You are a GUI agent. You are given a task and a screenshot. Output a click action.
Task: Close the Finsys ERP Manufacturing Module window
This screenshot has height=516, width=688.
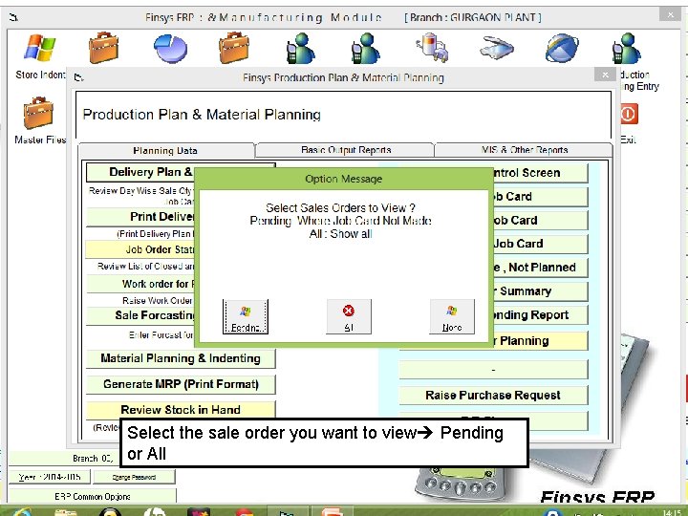click(670, 14)
